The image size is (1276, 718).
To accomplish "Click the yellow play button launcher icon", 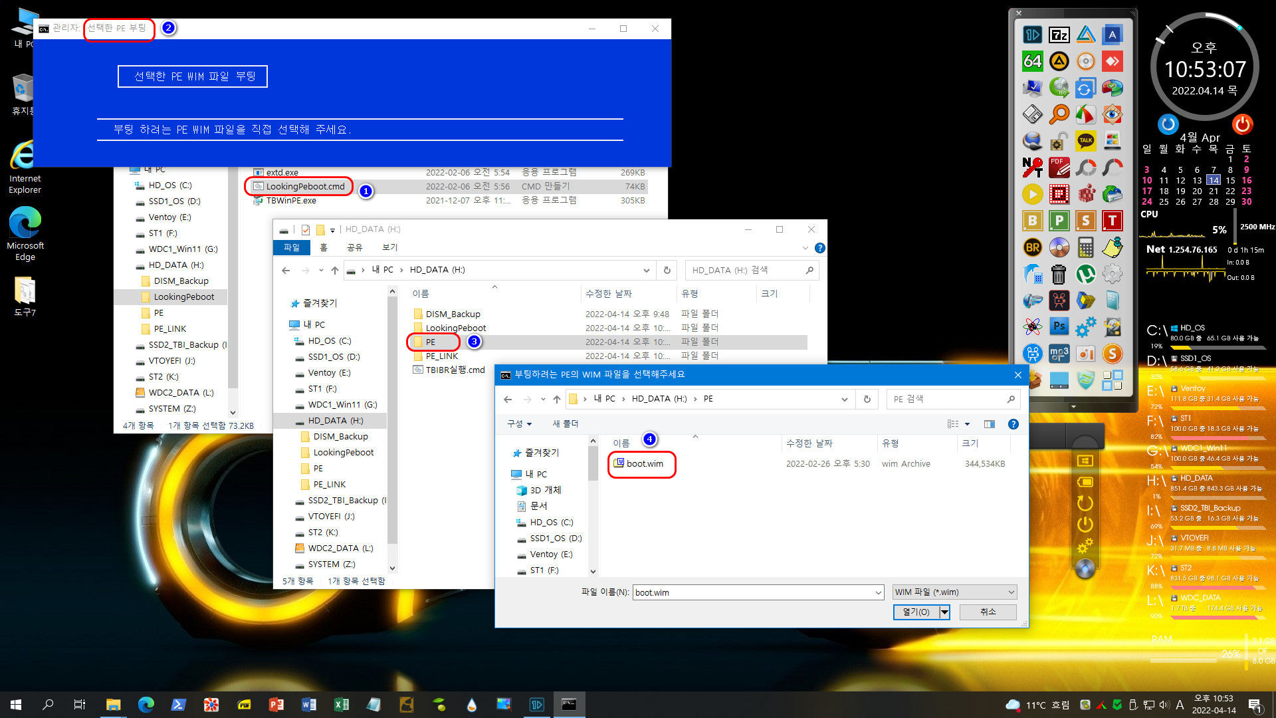I will [1032, 194].
